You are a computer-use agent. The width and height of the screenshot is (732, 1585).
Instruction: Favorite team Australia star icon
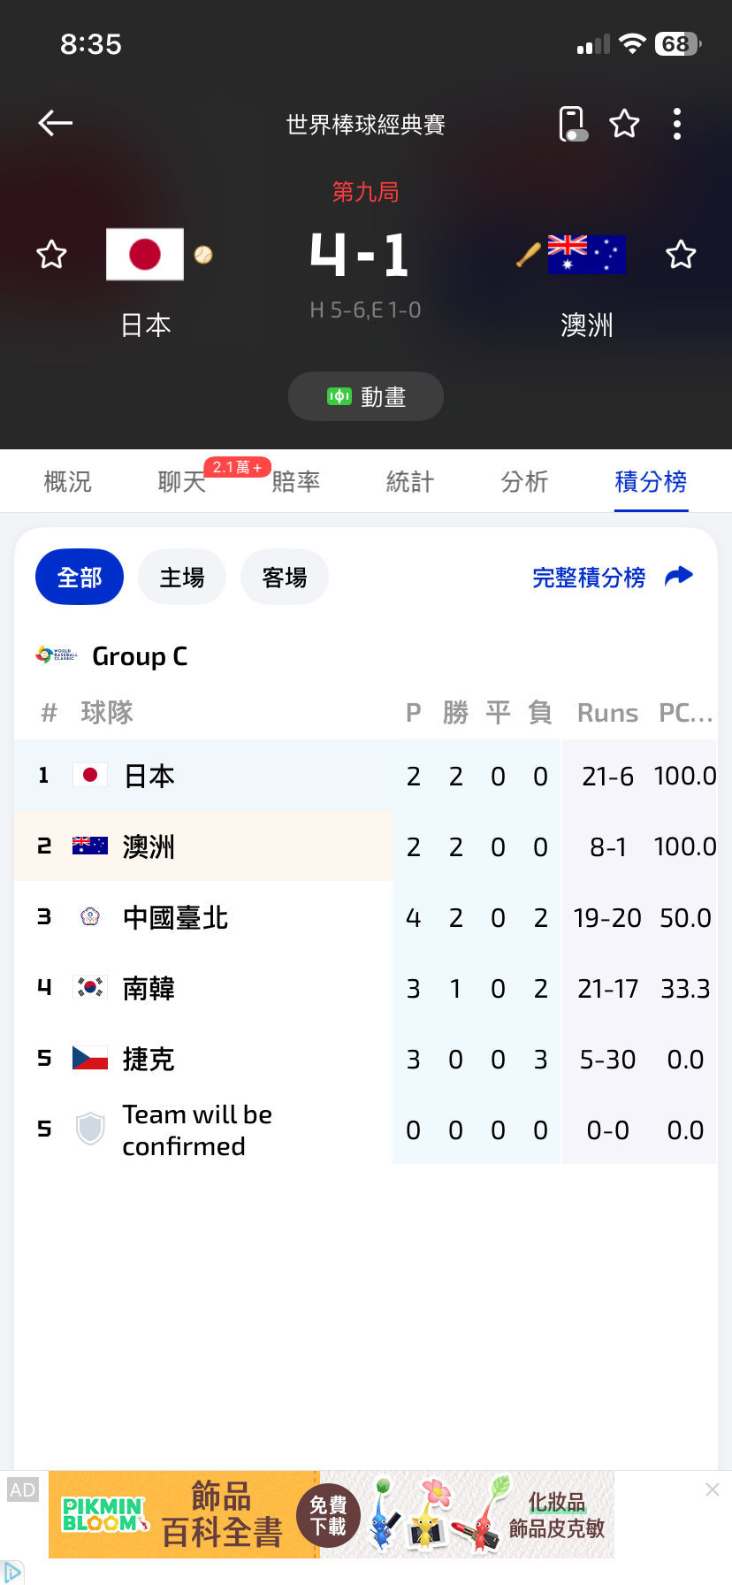pyautogui.click(x=681, y=255)
